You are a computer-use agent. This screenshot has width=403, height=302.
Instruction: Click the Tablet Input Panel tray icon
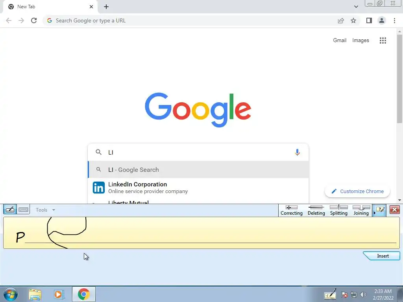(330, 294)
